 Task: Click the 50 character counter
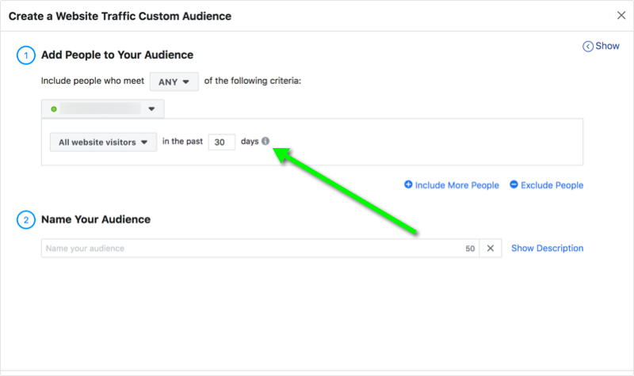click(x=470, y=249)
